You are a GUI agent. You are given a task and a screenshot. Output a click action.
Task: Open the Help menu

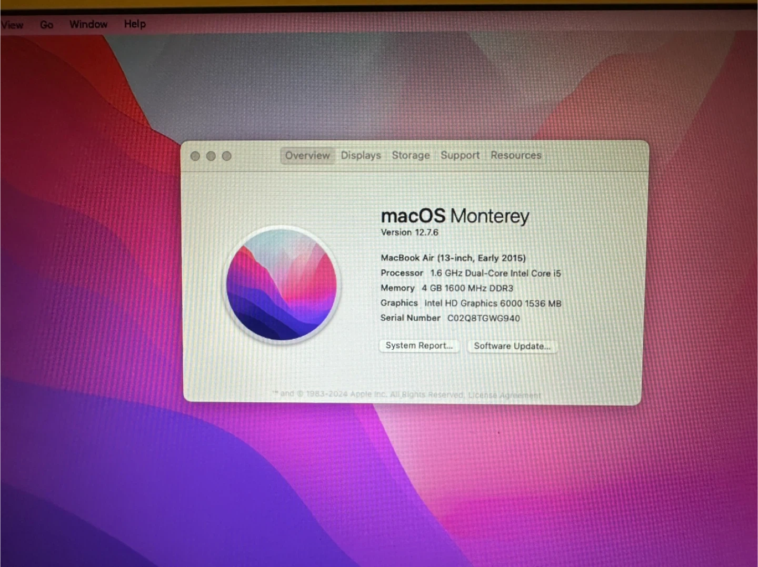tap(135, 24)
